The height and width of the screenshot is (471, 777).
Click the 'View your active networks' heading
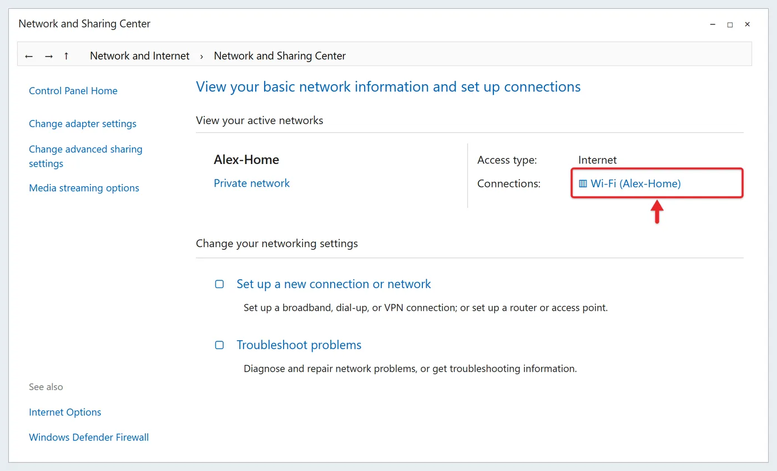(259, 120)
